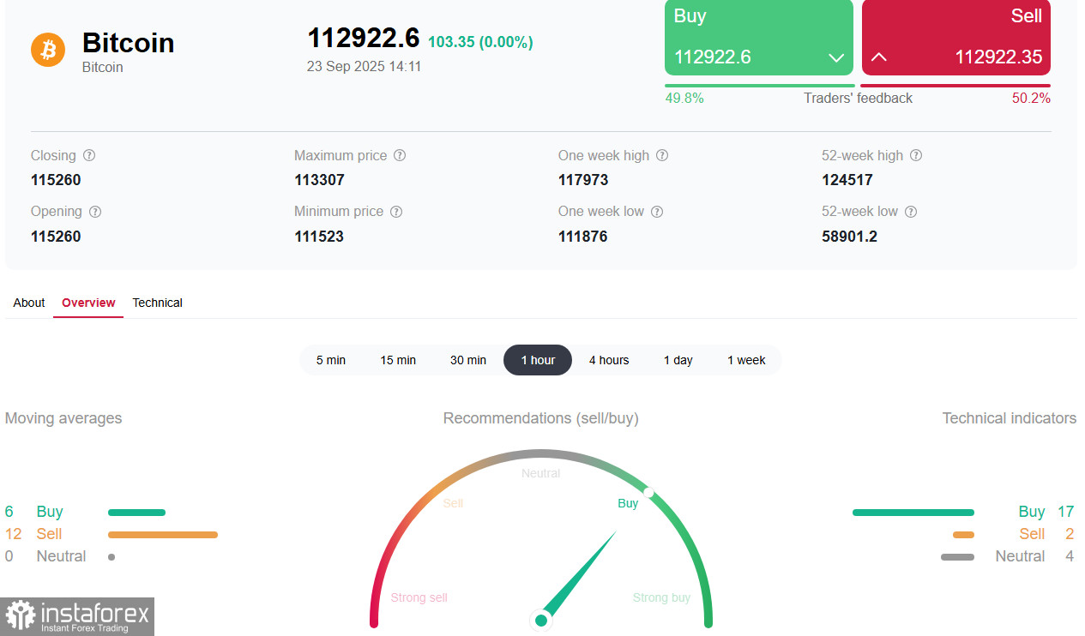Click the green Buy bar under Moving averages
Screen dimensions: 1085x636
point(136,513)
